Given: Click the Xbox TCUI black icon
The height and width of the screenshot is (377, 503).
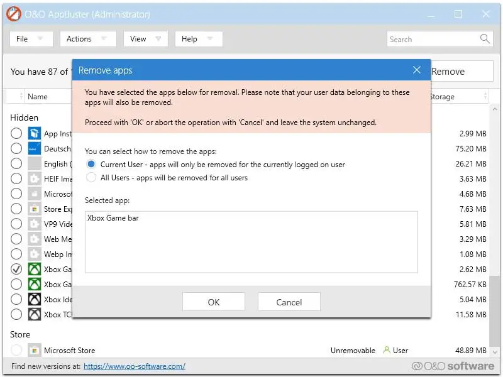Looking at the screenshot, I should (35, 314).
